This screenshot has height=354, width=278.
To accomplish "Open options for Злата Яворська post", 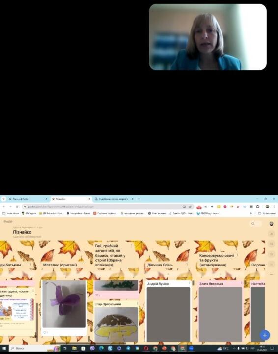I will pos(241,283).
